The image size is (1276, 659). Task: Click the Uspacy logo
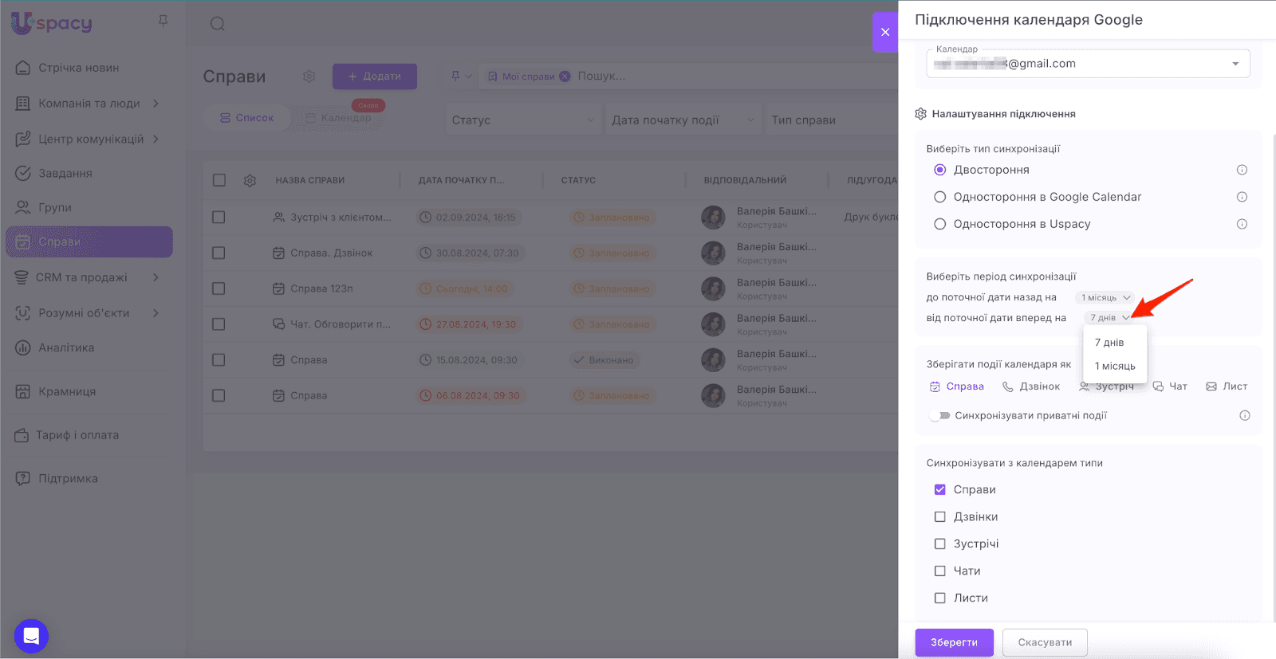coord(52,23)
